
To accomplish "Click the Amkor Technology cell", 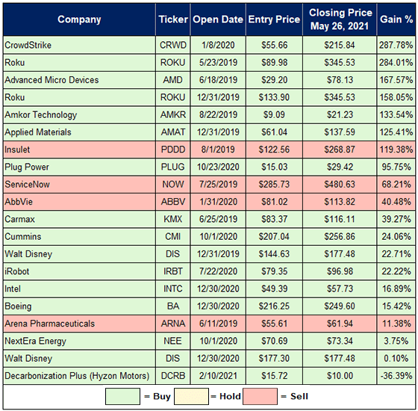I will (79, 115).
